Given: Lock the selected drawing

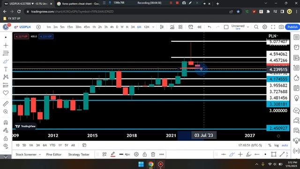Looking at the screenshot, I should coord(145,154).
